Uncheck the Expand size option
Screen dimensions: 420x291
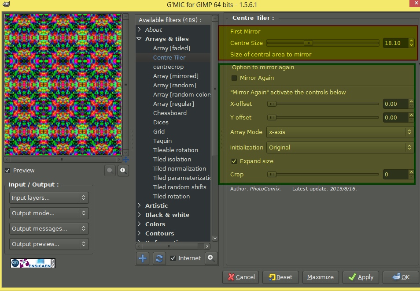click(x=234, y=161)
